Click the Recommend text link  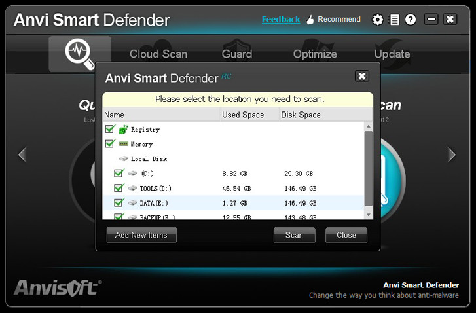[339, 19]
